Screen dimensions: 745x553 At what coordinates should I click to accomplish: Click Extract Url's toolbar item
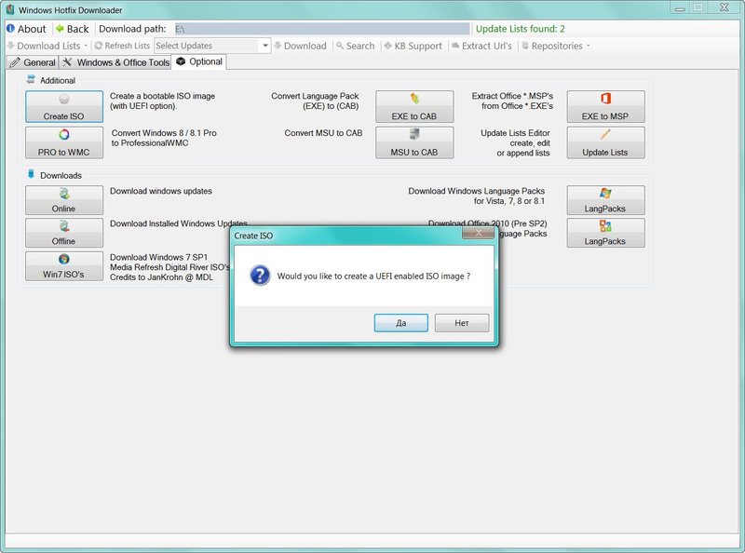point(481,46)
